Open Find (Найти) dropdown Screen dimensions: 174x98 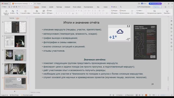click(x=139, y=11)
